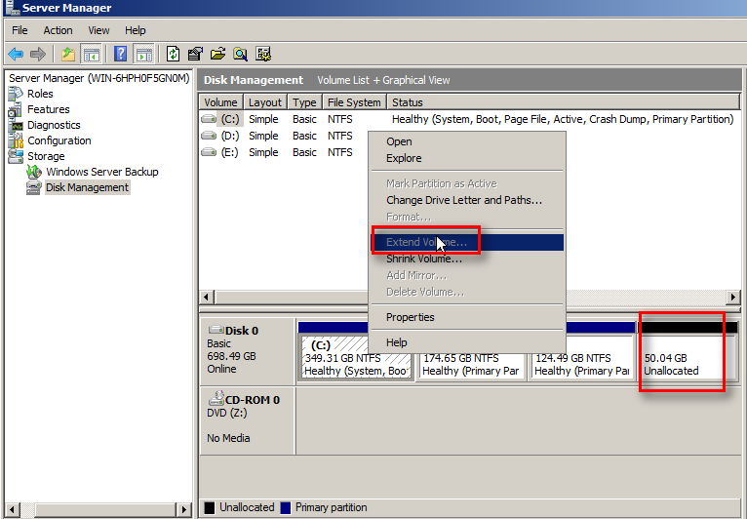Image resolution: width=747 pixels, height=519 pixels.
Task: Select Windows Server Backup tree item
Action: [102, 172]
